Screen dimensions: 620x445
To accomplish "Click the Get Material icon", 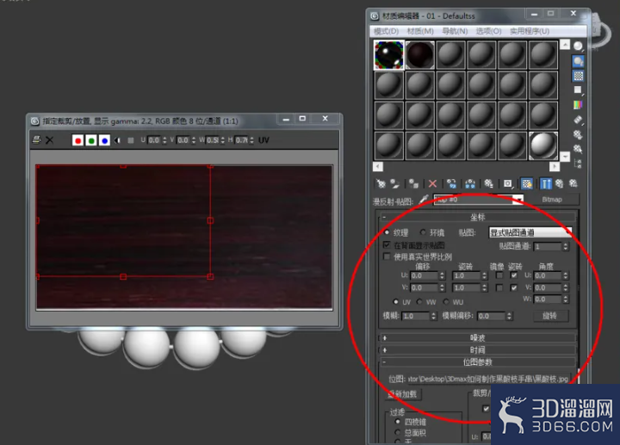I will click(x=381, y=183).
